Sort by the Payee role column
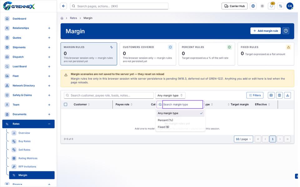Image resolution: width=300 pixels, height=187 pixels. [x=124, y=104]
